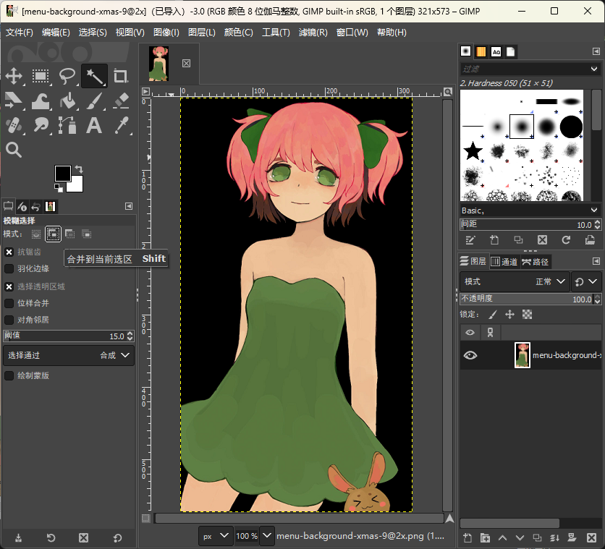Select the Free Select lasso tool
This screenshot has width=605, height=549.
(x=67, y=76)
